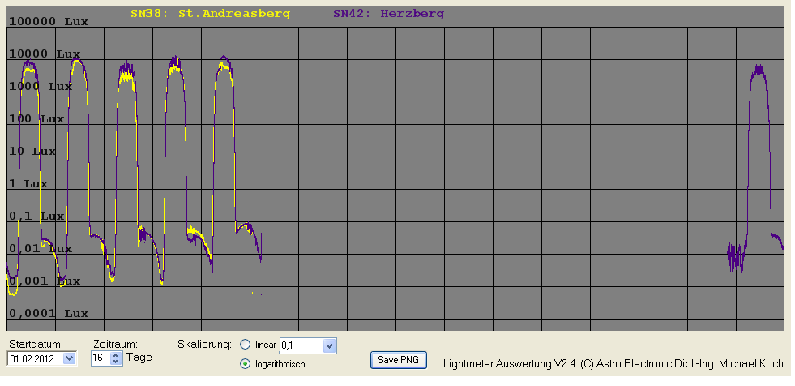Click the 0,01 Lux axis label
Screen dimensions: 795x386
[x=41, y=248]
